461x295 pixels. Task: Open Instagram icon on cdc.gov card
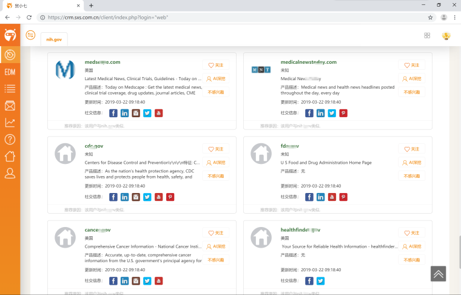point(136,197)
